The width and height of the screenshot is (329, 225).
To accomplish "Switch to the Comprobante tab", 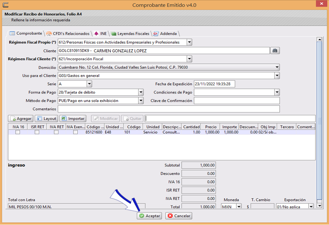I will click(x=26, y=33).
